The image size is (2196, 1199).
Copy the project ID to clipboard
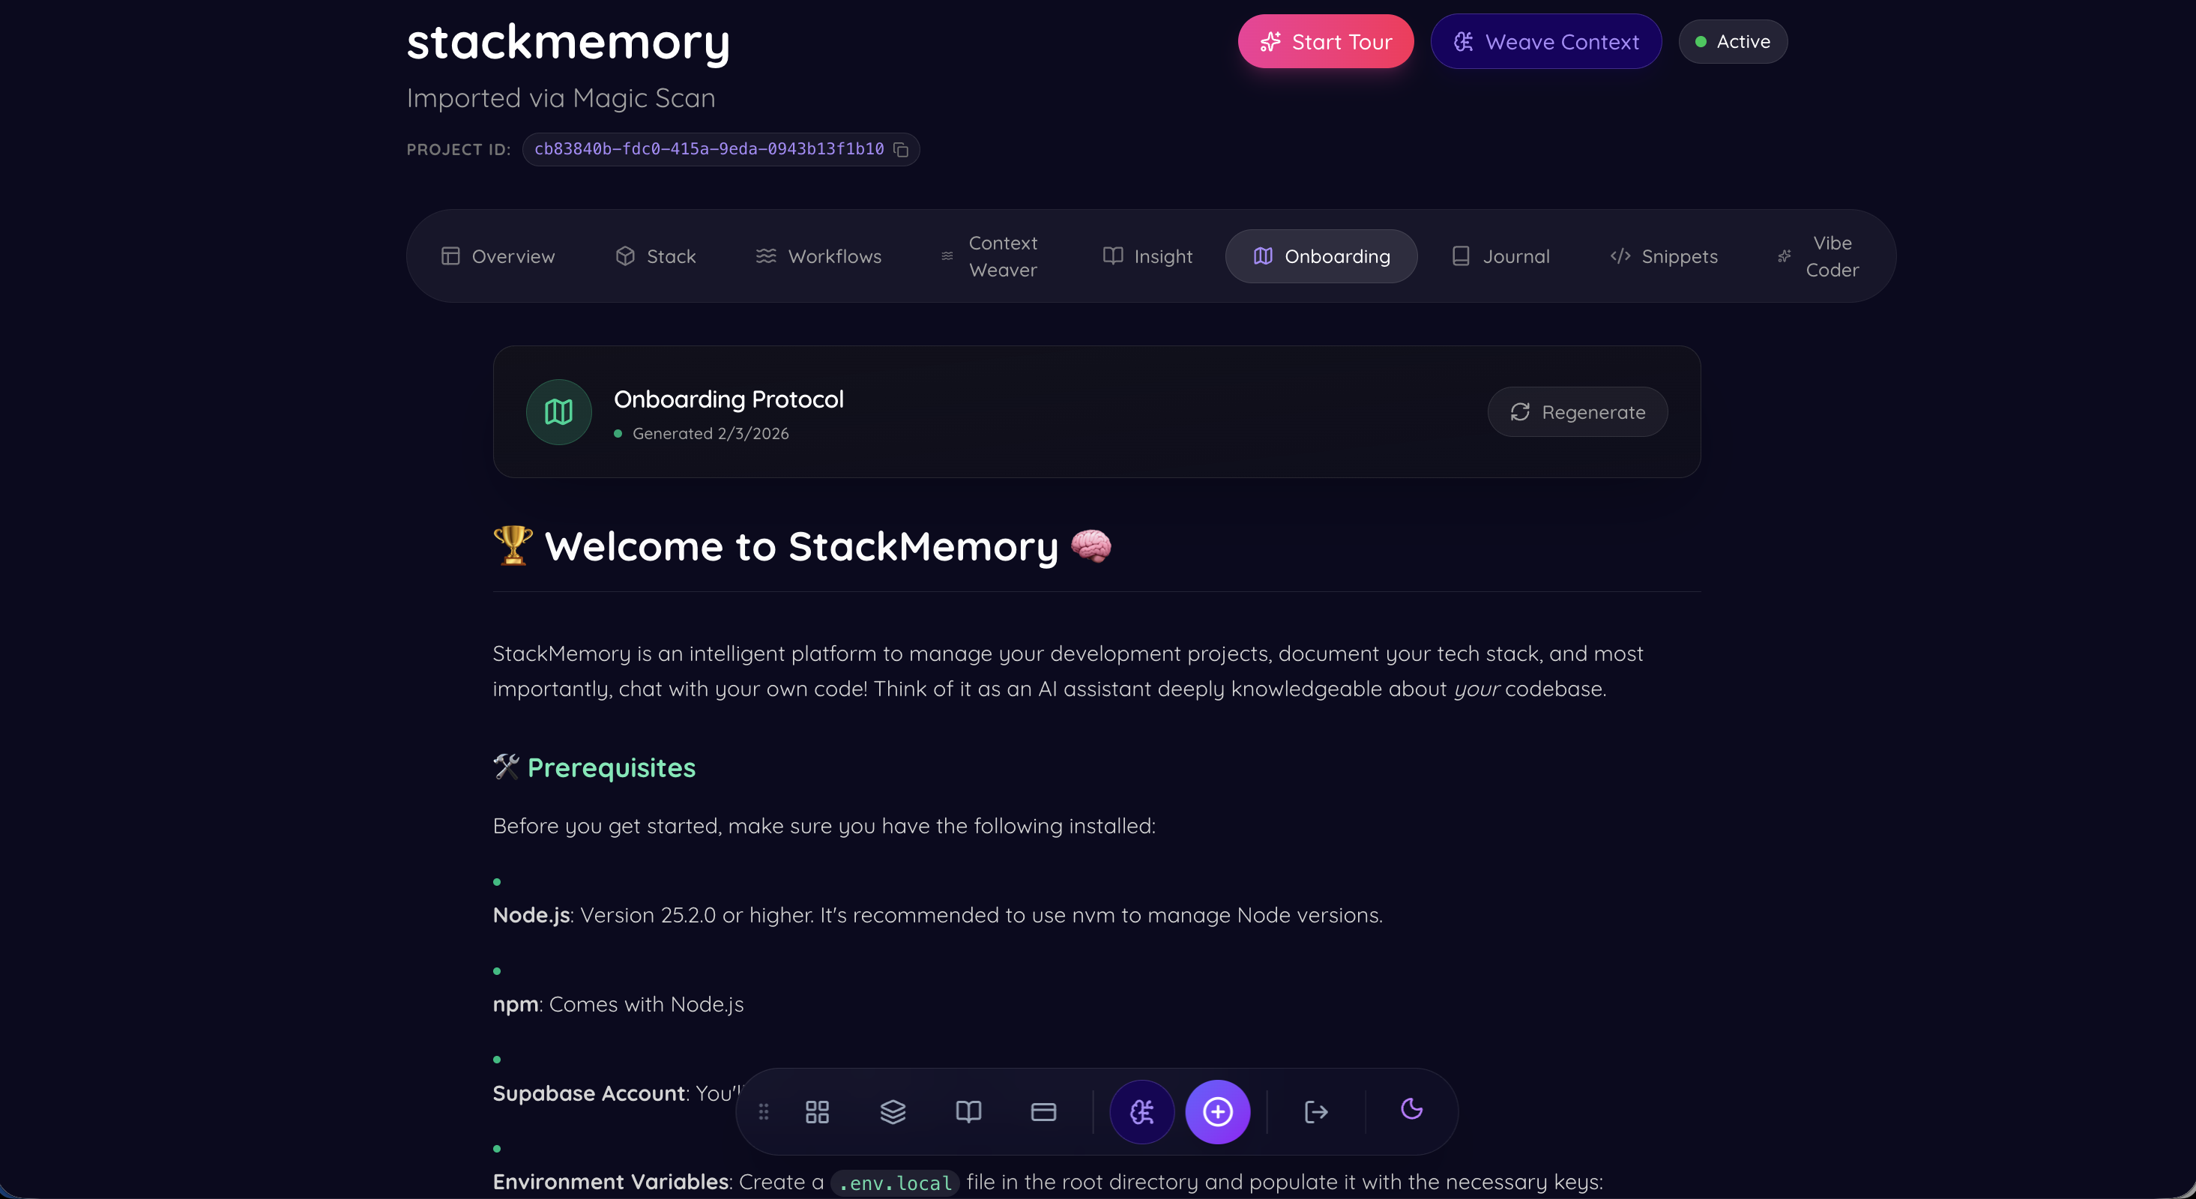coord(900,149)
